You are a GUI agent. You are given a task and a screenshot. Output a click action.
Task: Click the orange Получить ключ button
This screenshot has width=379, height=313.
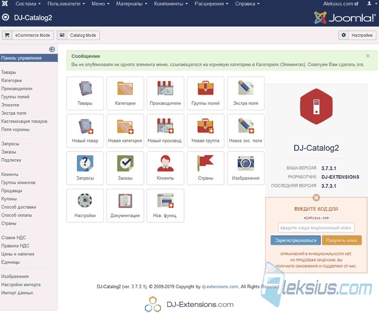342,241
